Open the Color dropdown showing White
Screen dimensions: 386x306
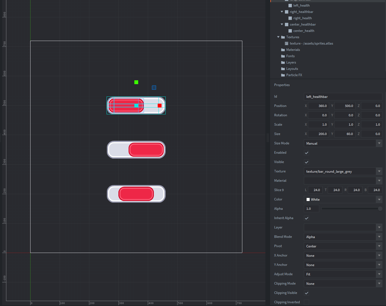(x=343, y=199)
